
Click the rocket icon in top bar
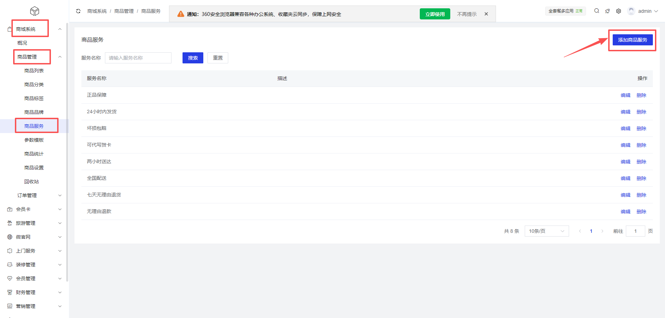[608, 11]
